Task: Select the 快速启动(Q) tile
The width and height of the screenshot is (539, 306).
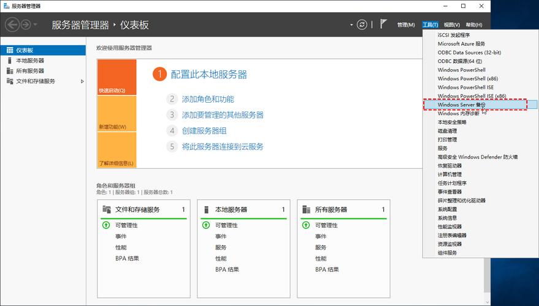Action: point(117,77)
